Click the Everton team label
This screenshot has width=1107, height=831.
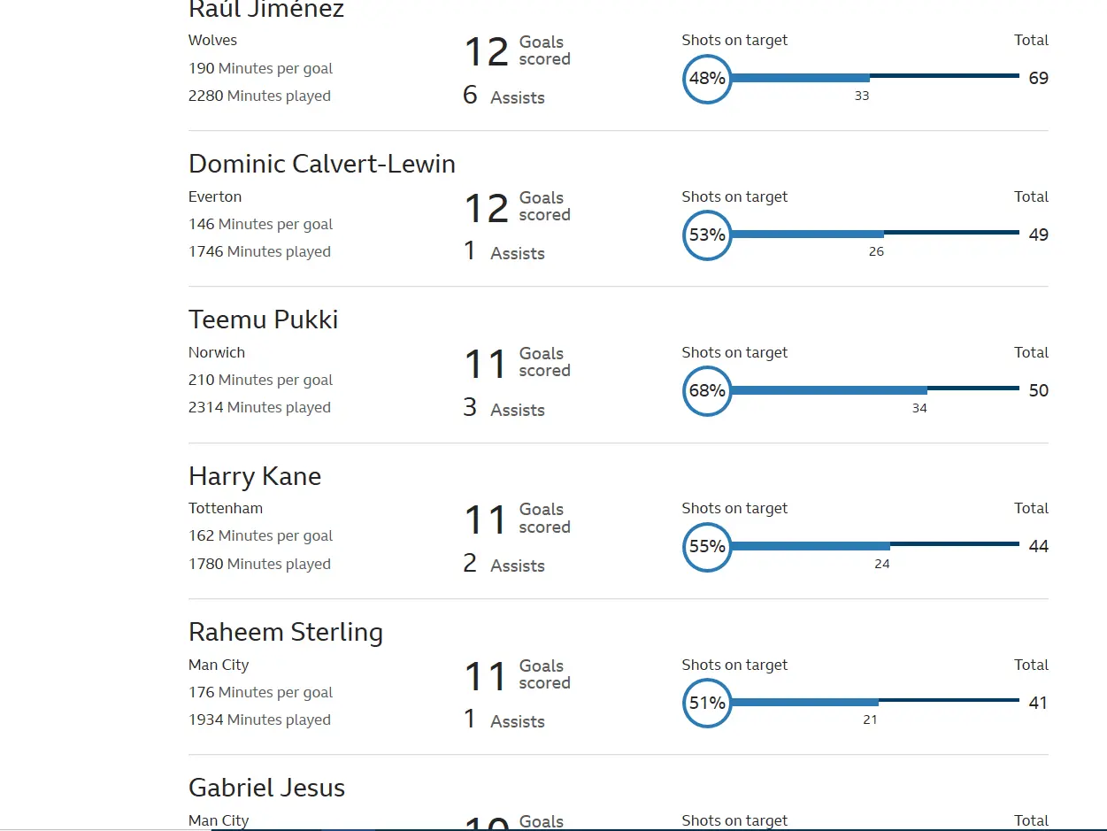click(x=215, y=197)
